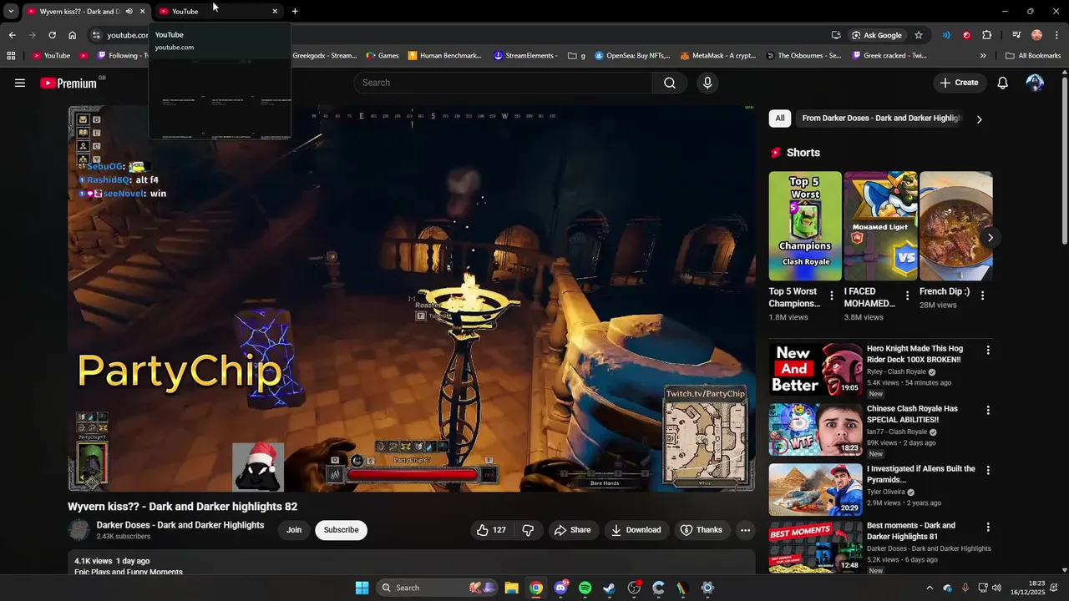This screenshot has width=1069, height=601.
Task: Open new browser tab with plus
Action: [295, 11]
